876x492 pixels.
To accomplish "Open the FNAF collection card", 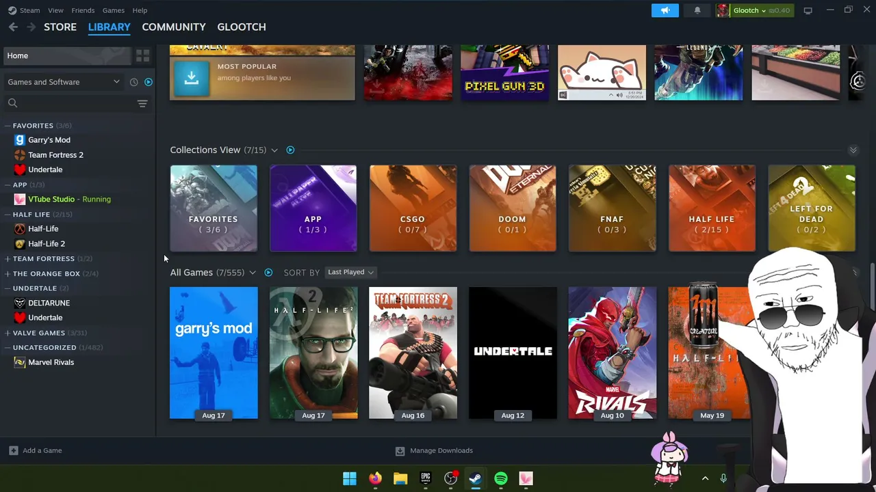I will coord(613,208).
